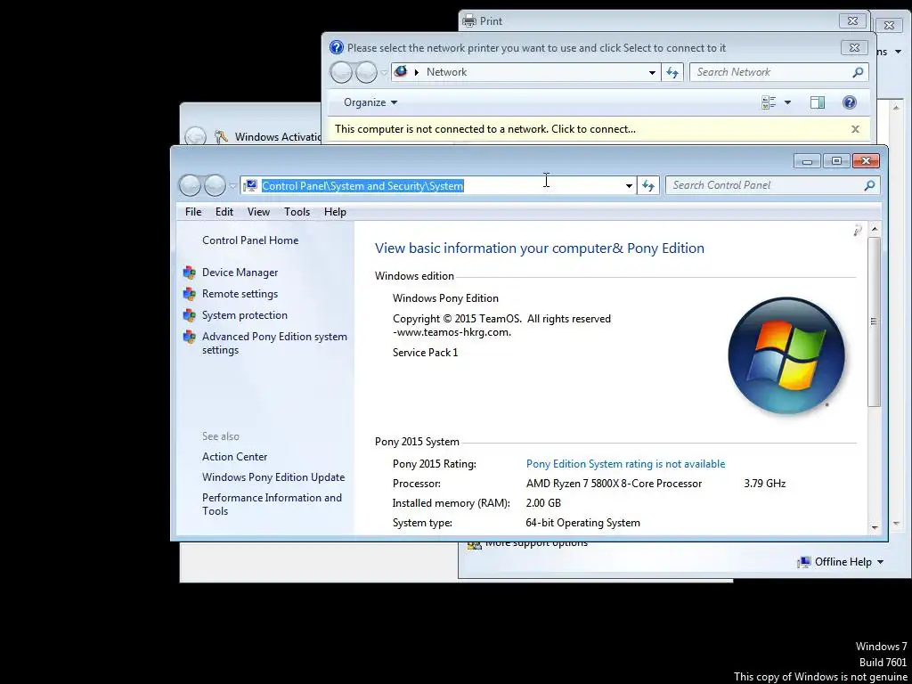Viewport: 912px width, 684px height.
Task: Click the network not connected notification message
Action: click(484, 129)
